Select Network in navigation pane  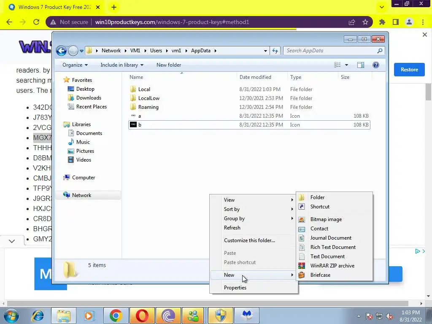pos(88,195)
